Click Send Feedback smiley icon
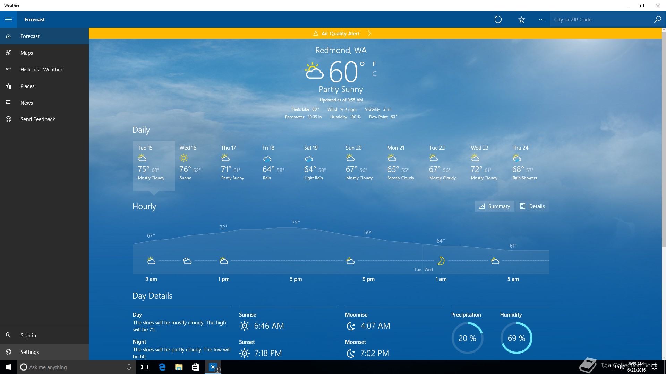Viewport: 666px width, 374px height. click(x=8, y=119)
